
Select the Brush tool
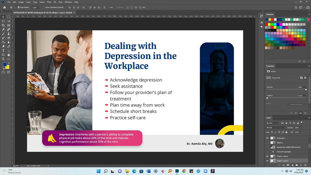(4, 34)
